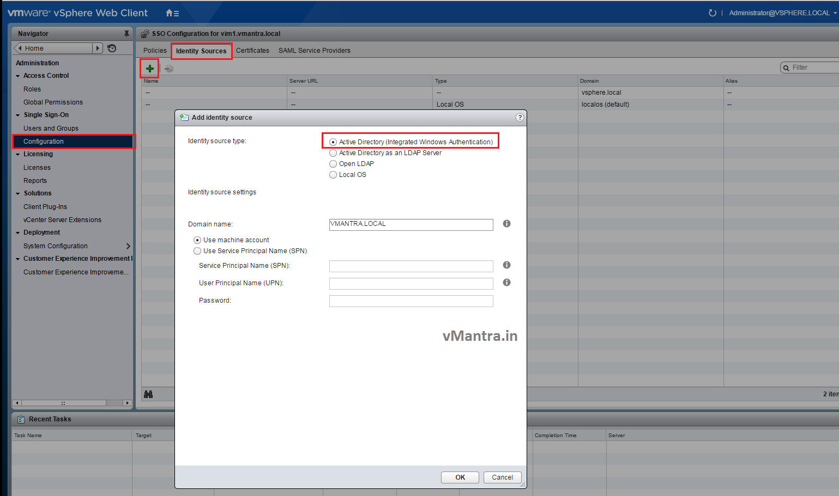Click the info icon beside Domain name field
Image resolution: width=839 pixels, height=496 pixels.
[506, 223]
